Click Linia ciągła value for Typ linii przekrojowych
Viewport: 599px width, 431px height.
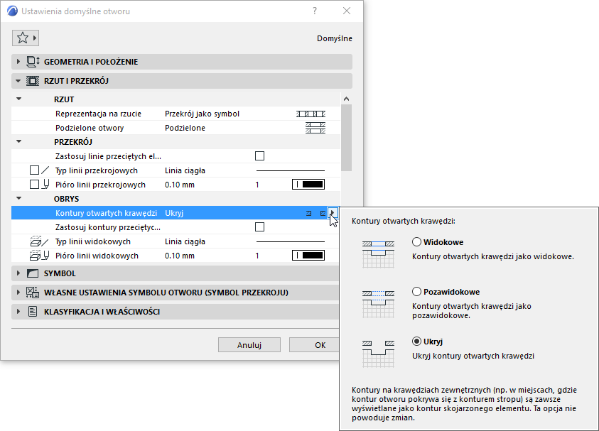[x=185, y=170]
